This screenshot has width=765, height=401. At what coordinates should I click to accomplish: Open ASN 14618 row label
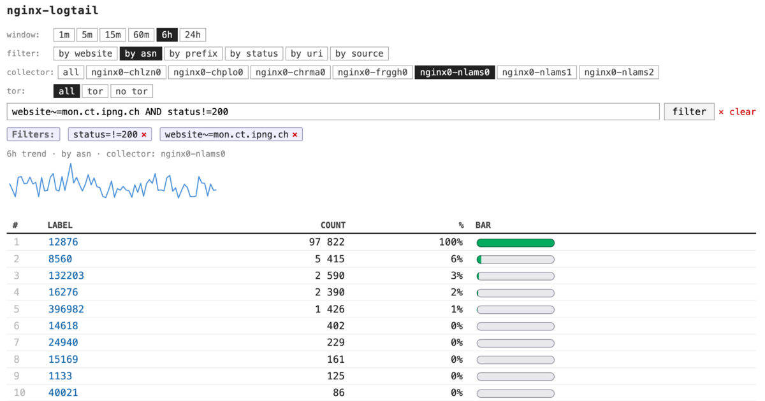(63, 326)
